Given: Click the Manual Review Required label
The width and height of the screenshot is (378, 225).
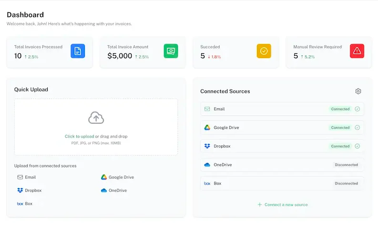Looking at the screenshot, I should pos(317,47).
